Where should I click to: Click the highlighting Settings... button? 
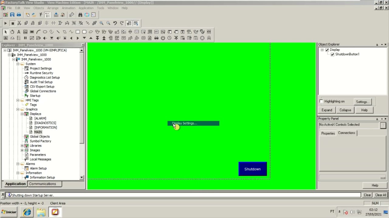362,102
